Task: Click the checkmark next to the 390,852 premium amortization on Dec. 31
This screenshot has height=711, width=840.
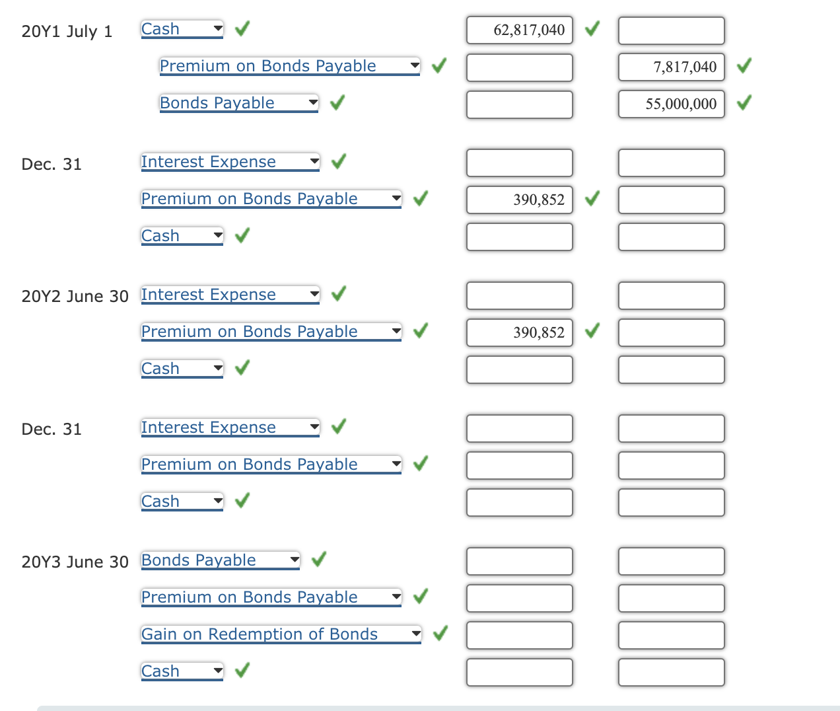Action: [x=592, y=199]
